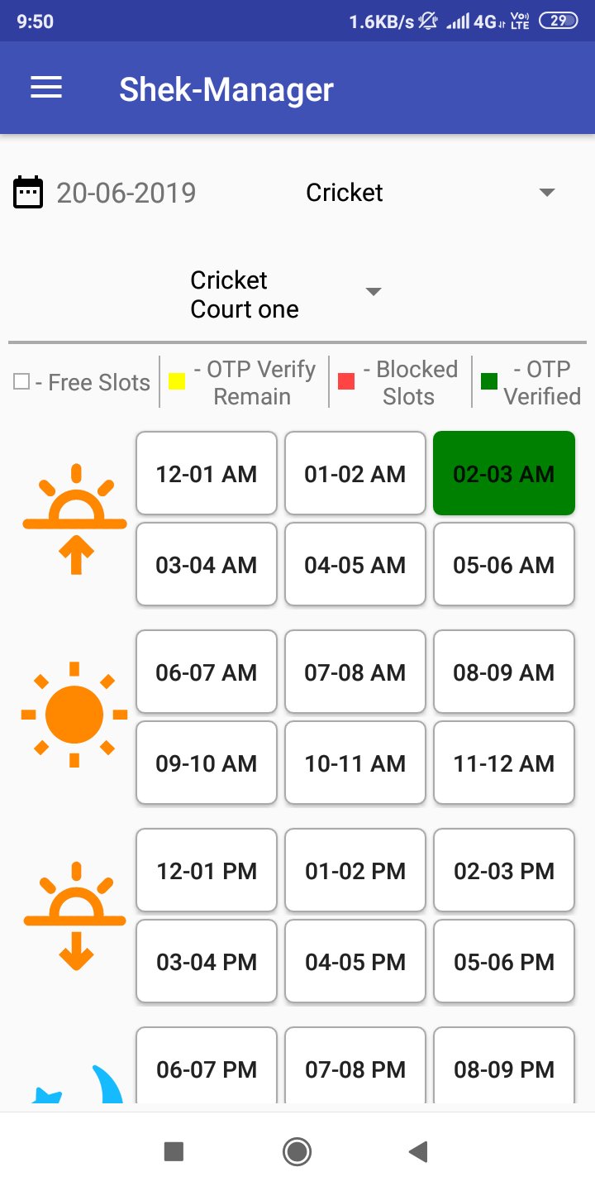Tap the full sun morning icon
The image size is (595, 1191).
click(x=74, y=714)
